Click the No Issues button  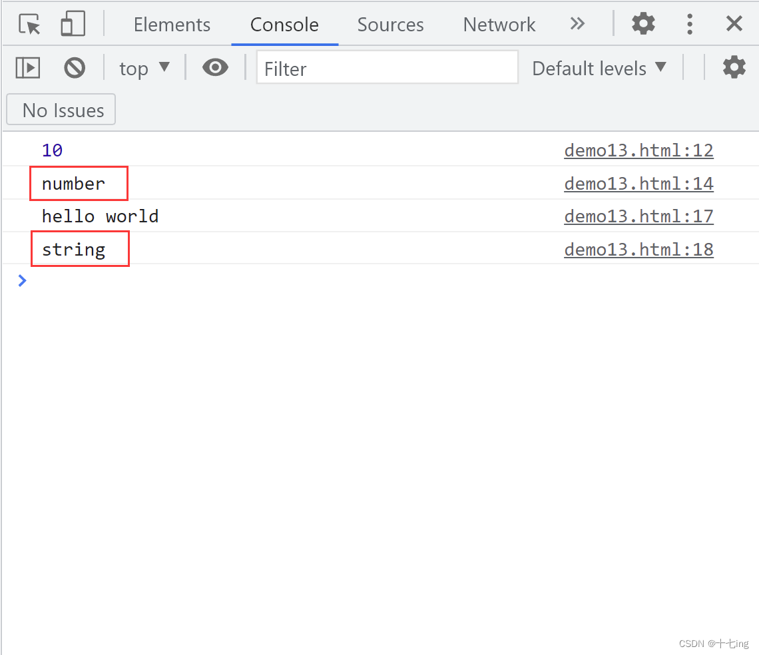click(61, 109)
